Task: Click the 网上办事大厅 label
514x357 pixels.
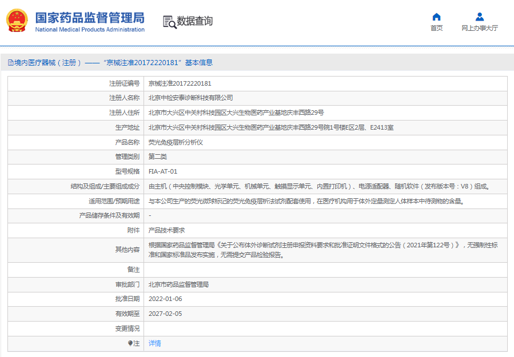Action: 480,28
